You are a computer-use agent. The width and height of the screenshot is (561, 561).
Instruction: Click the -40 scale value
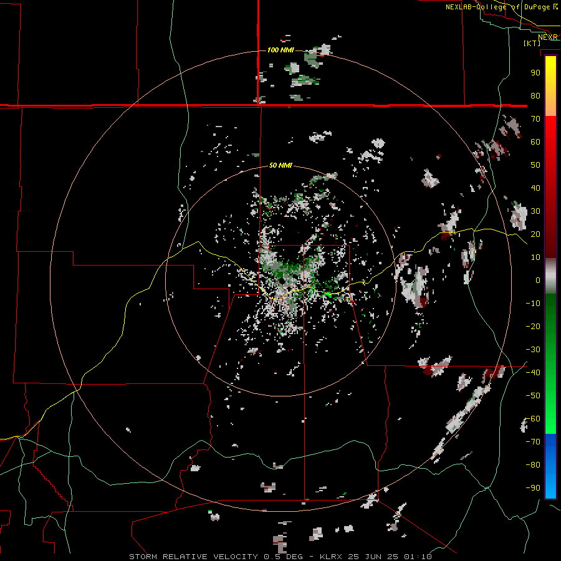533,373
